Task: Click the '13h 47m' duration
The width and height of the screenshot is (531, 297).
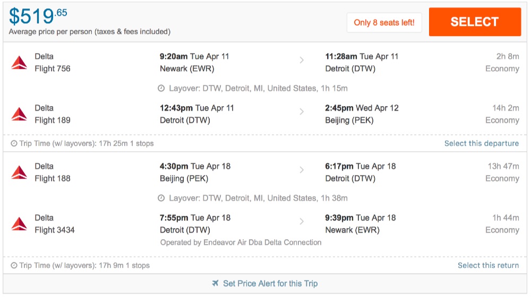Action: coord(503,166)
